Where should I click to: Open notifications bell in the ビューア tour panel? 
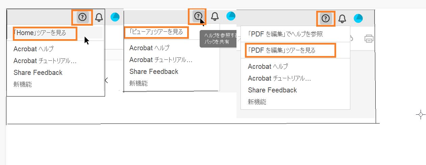point(215,16)
